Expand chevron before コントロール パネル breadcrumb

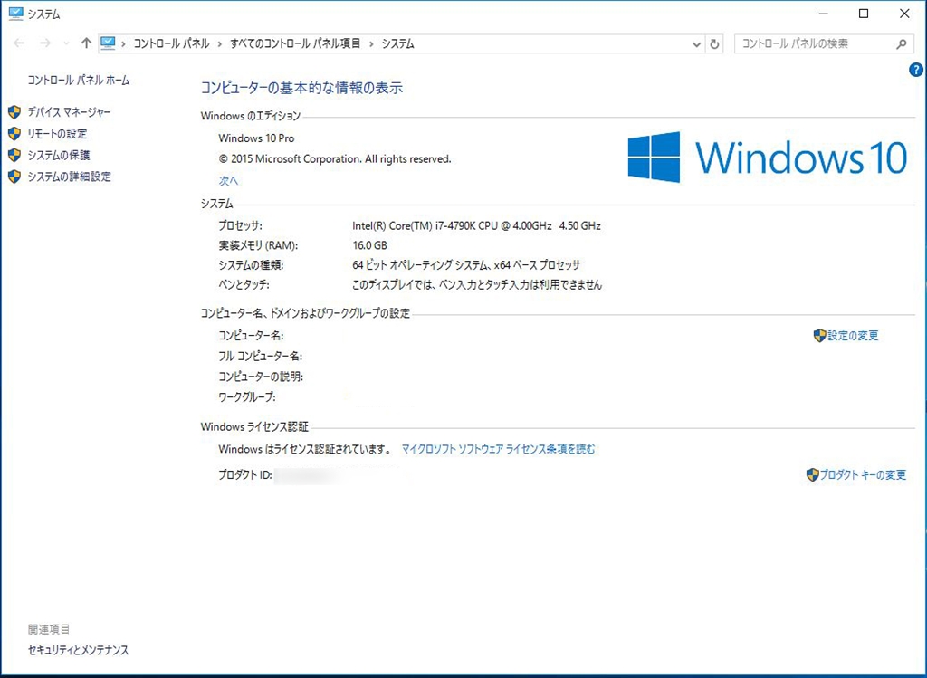(x=123, y=43)
